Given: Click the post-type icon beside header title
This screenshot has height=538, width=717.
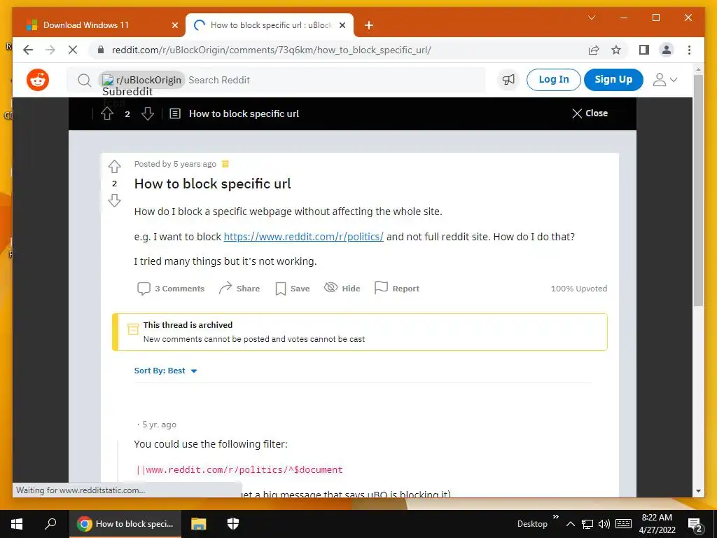Looking at the screenshot, I should point(175,113).
